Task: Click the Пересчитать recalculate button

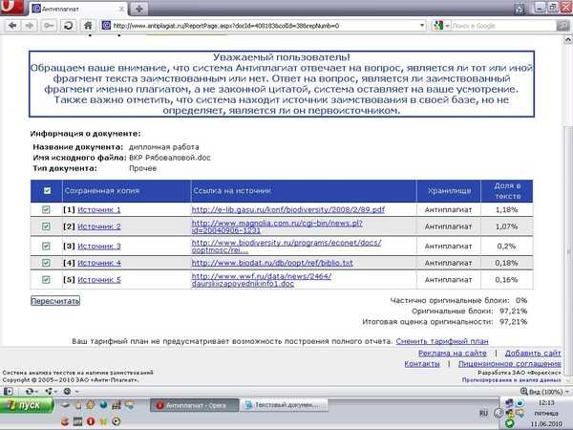Action: click(55, 301)
